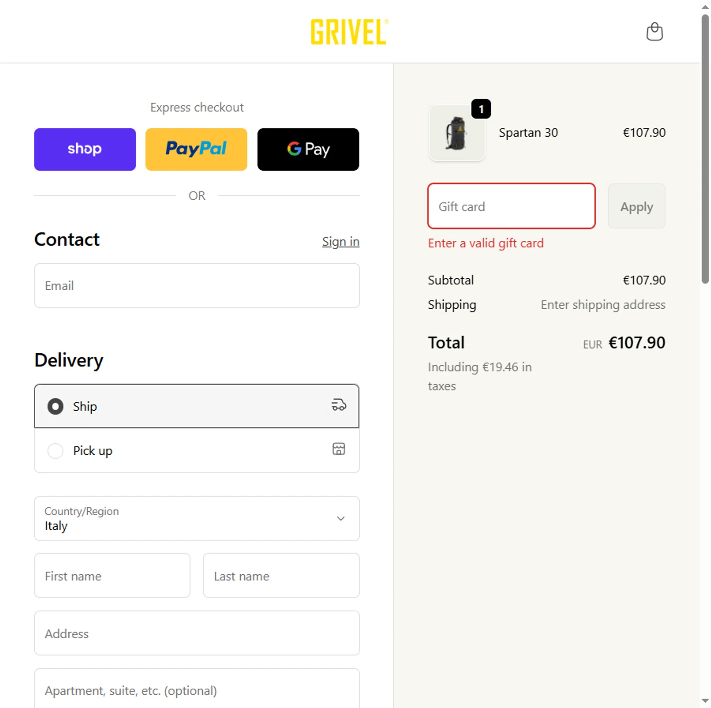Focus the Last name field

coord(282,576)
